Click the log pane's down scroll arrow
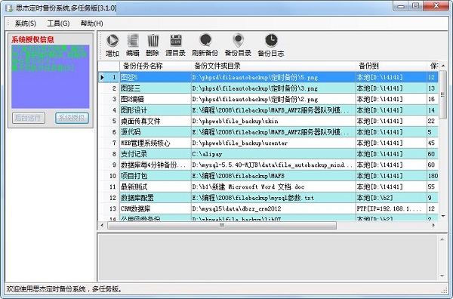 442,276
